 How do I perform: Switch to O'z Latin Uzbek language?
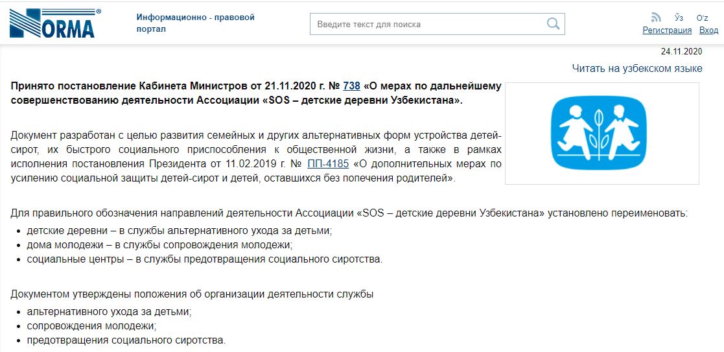click(703, 18)
